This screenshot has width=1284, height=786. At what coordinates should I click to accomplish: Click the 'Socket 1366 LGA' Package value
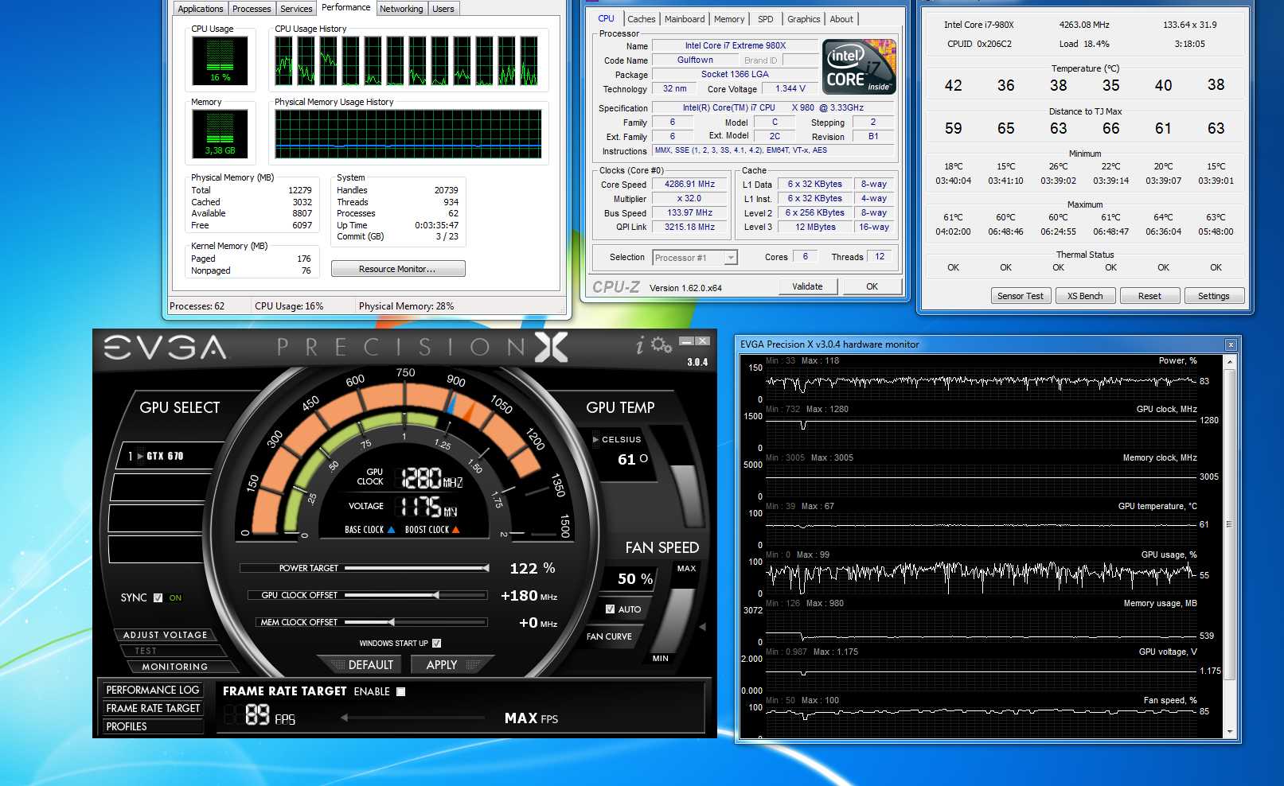pos(735,74)
